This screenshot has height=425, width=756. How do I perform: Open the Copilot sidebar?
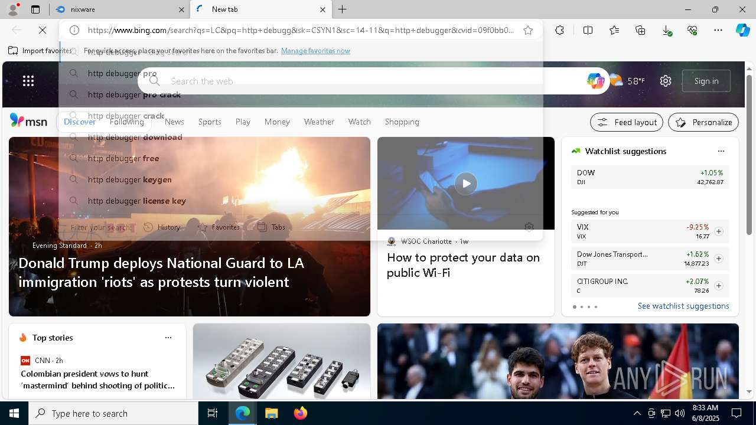tap(742, 30)
